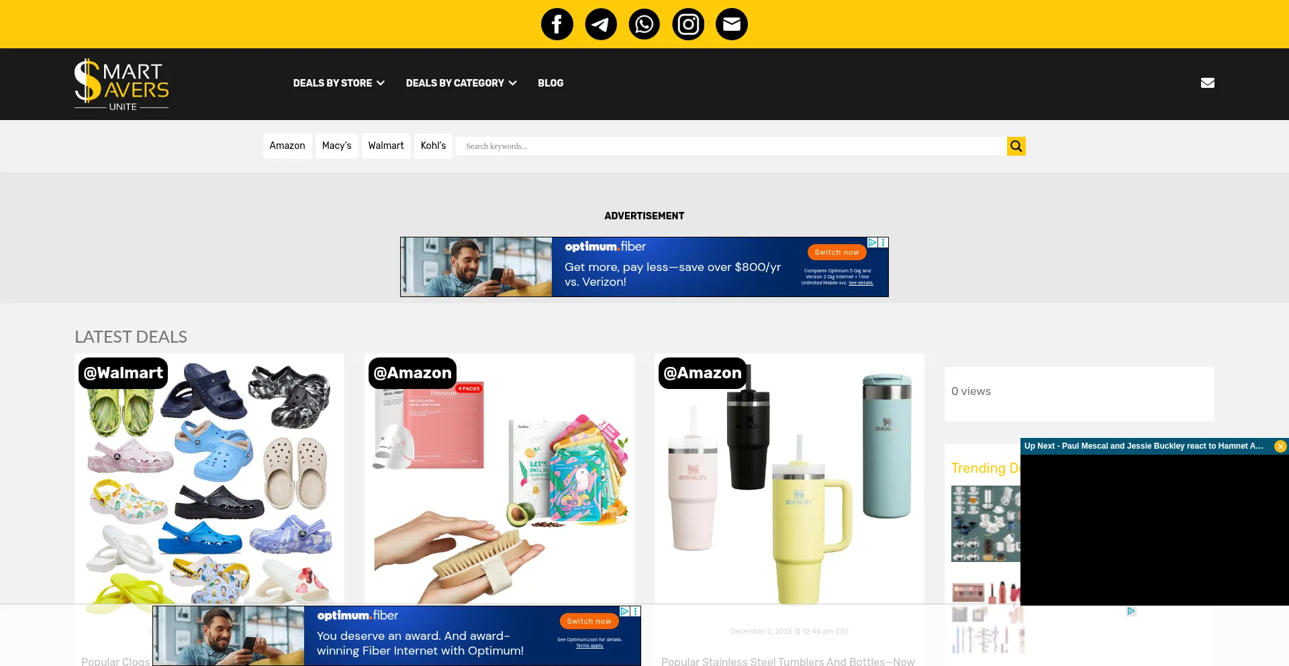Close the Up Next video popup
Viewport: 1289px width, 666px height.
coord(1280,446)
